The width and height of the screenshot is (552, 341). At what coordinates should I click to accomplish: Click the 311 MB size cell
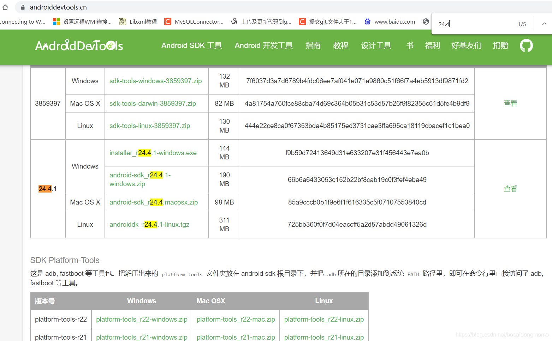[224, 224]
